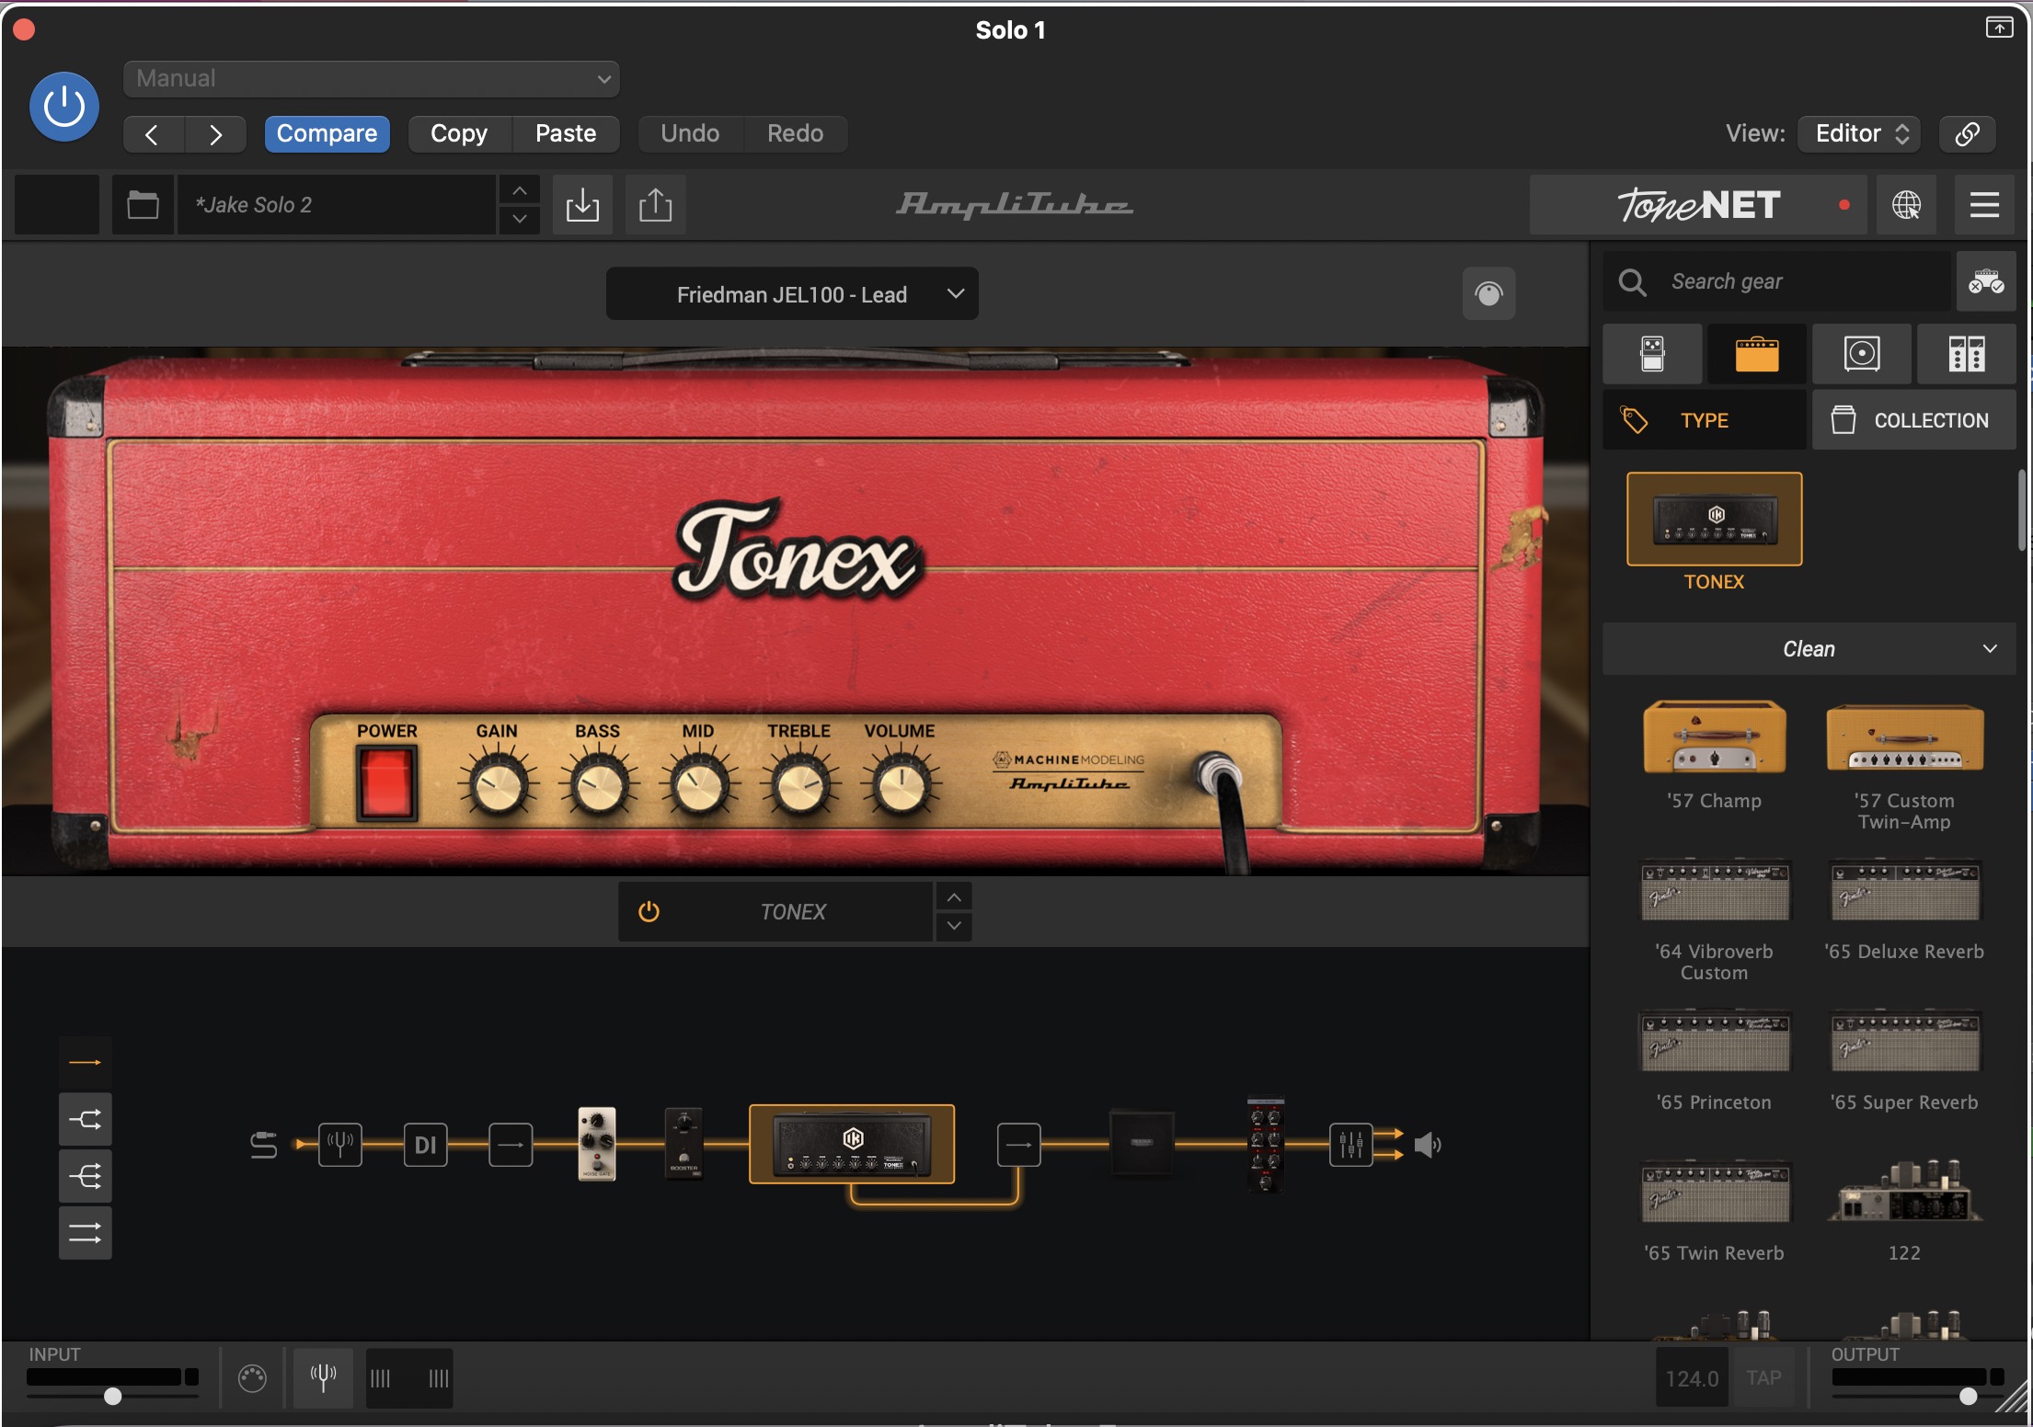Select the black booster pedal in chain
This screenshot has height=1427, width=2033.
[x=683, y=1144]
